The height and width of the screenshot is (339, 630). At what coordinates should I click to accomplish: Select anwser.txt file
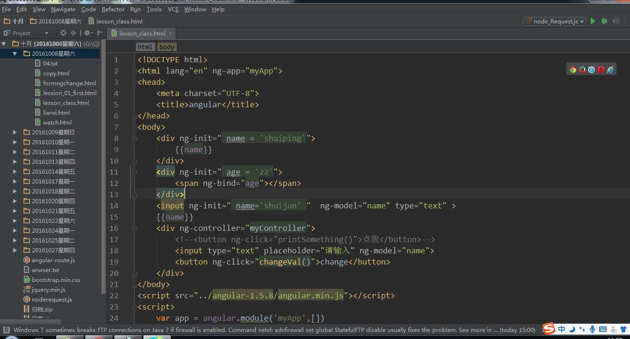tap(45, 270)
